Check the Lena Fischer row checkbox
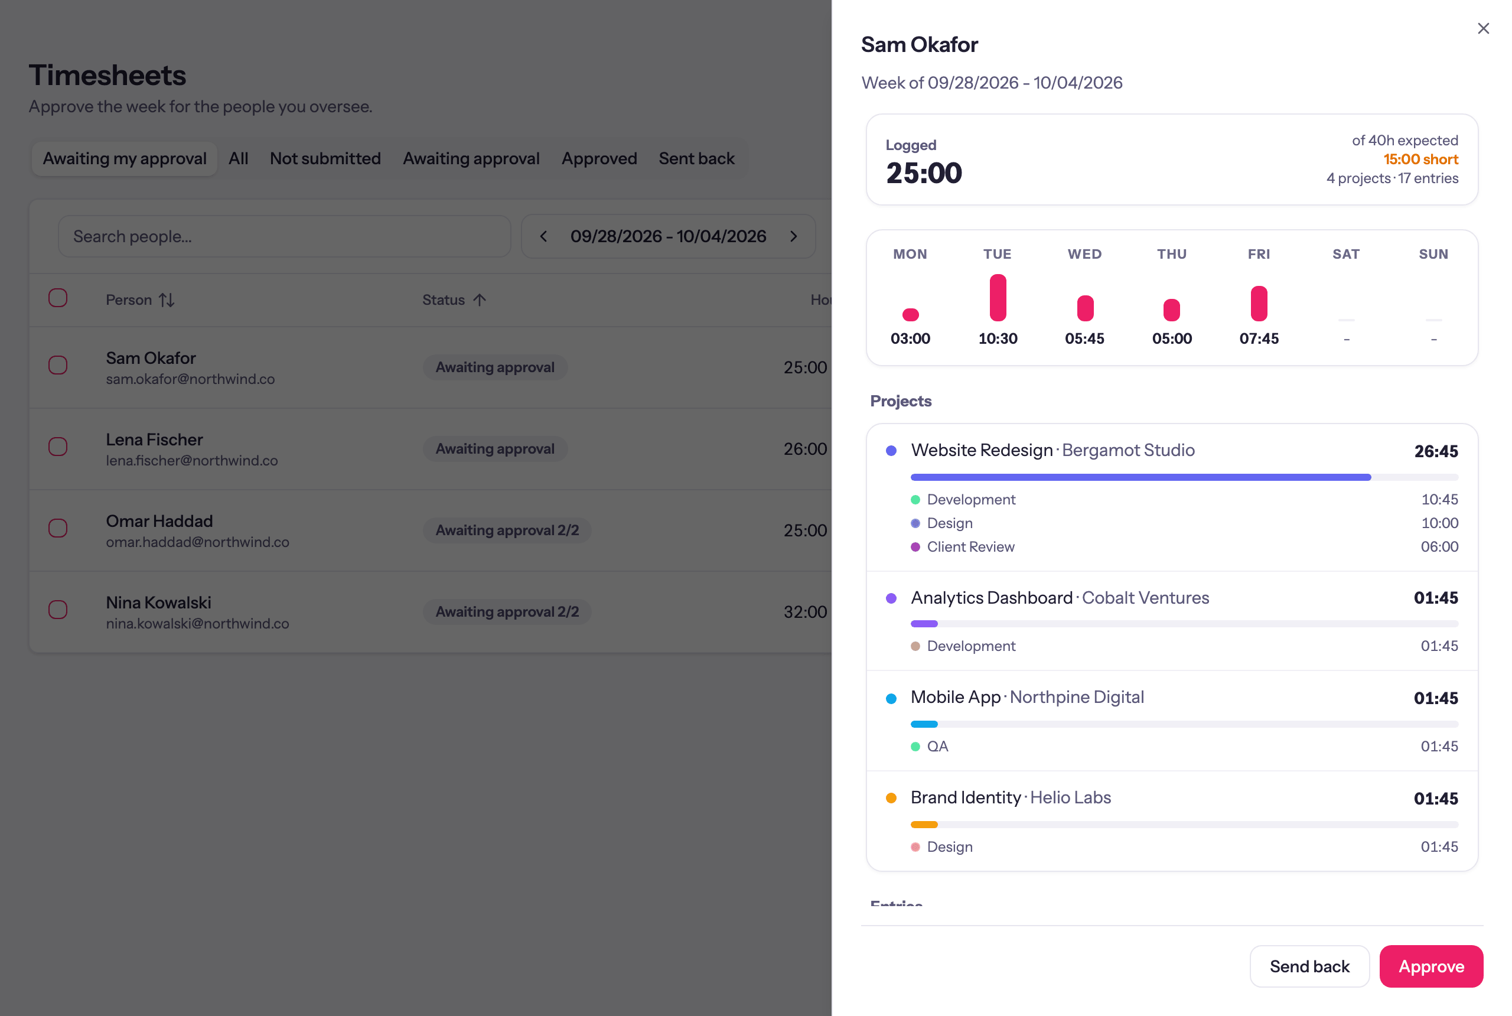This screenshot has width=1512, height=1016. 58,447
